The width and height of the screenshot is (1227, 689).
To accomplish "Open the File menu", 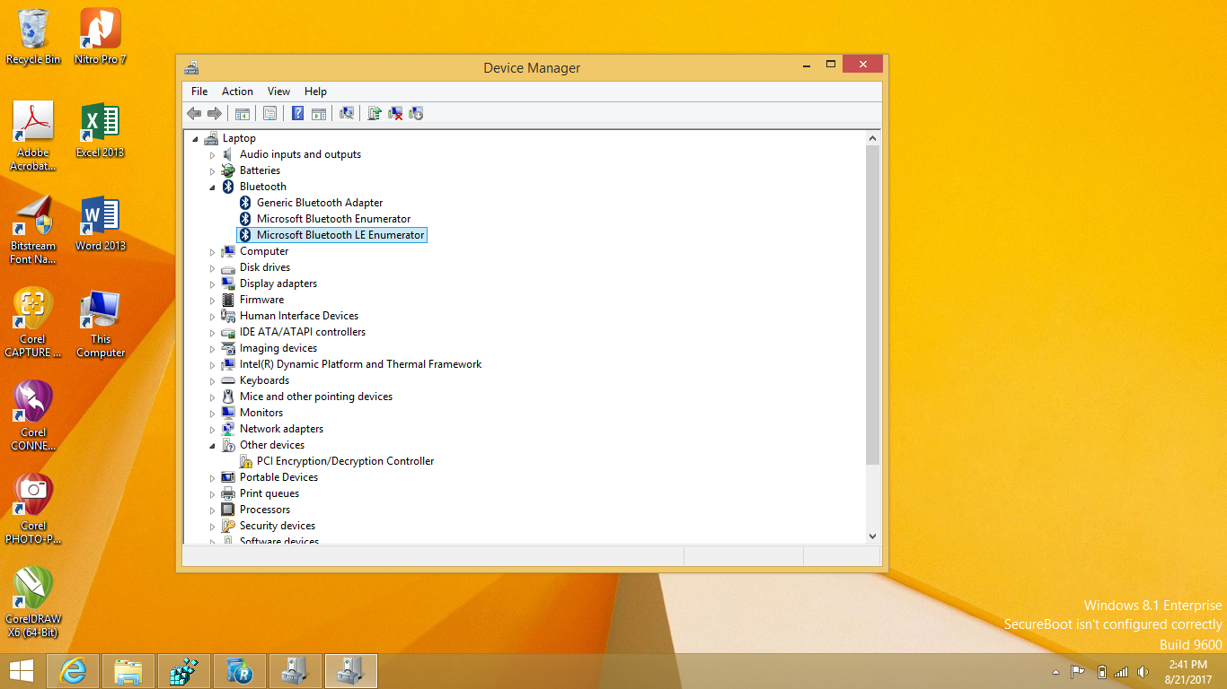I will [x=199, y=92].
